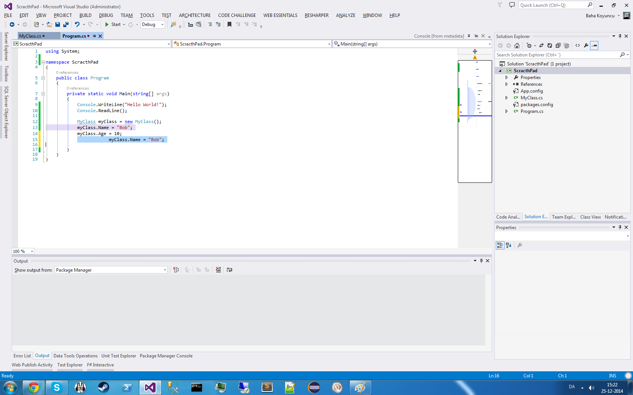Open the RESHARPER menu
The height and width of the screenshot is (395, 633).
point(316,15)
